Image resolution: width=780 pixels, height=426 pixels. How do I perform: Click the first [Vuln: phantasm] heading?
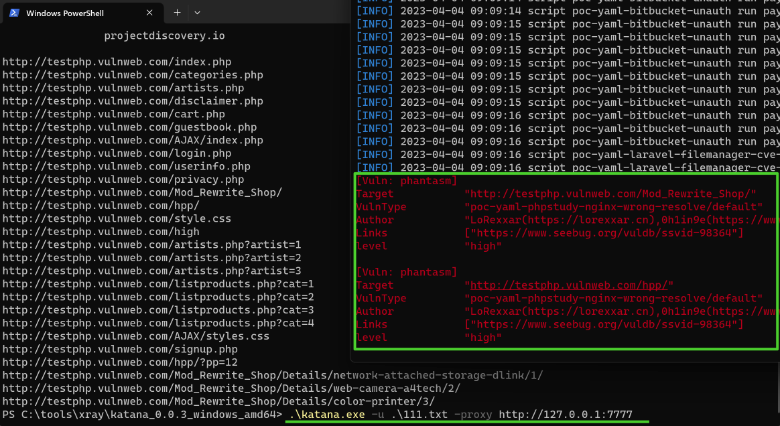(406, 181)
